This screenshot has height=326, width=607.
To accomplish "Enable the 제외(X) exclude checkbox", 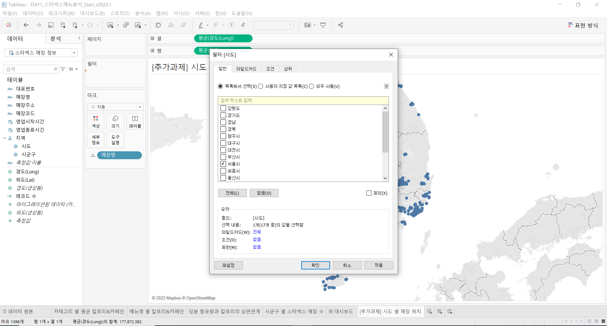I will point(369,193).
